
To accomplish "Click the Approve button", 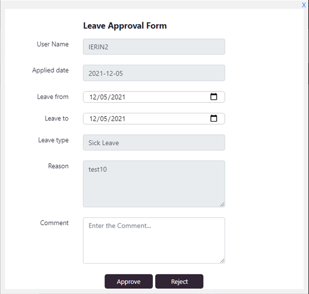I will (x=128, y=281).
